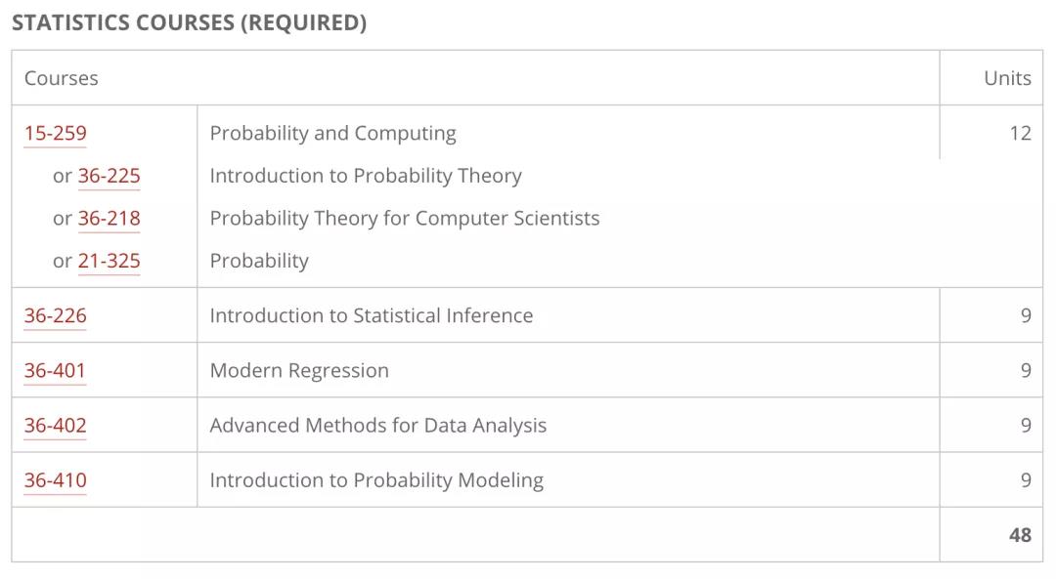The width and height of the screenshot is (1056, 579).
Task: Open the 15-259 course link
Action: (55, 134)
